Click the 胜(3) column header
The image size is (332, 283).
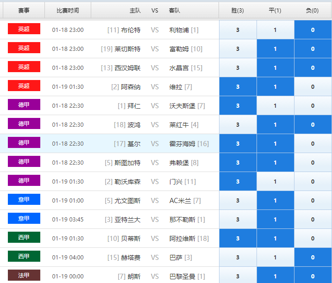[238, 10]
